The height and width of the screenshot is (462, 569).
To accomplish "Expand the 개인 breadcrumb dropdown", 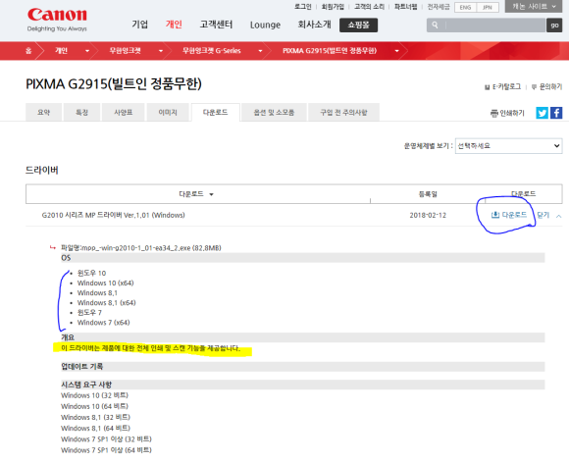I will pos(87,51).
